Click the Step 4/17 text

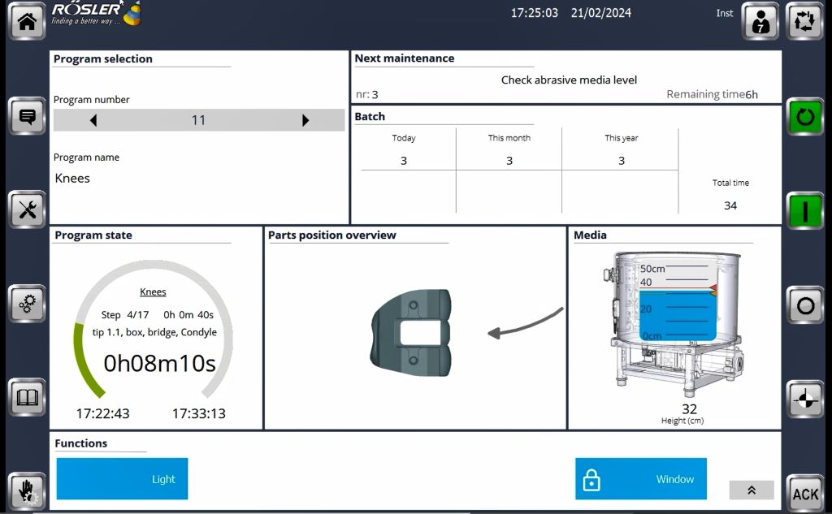125,314
